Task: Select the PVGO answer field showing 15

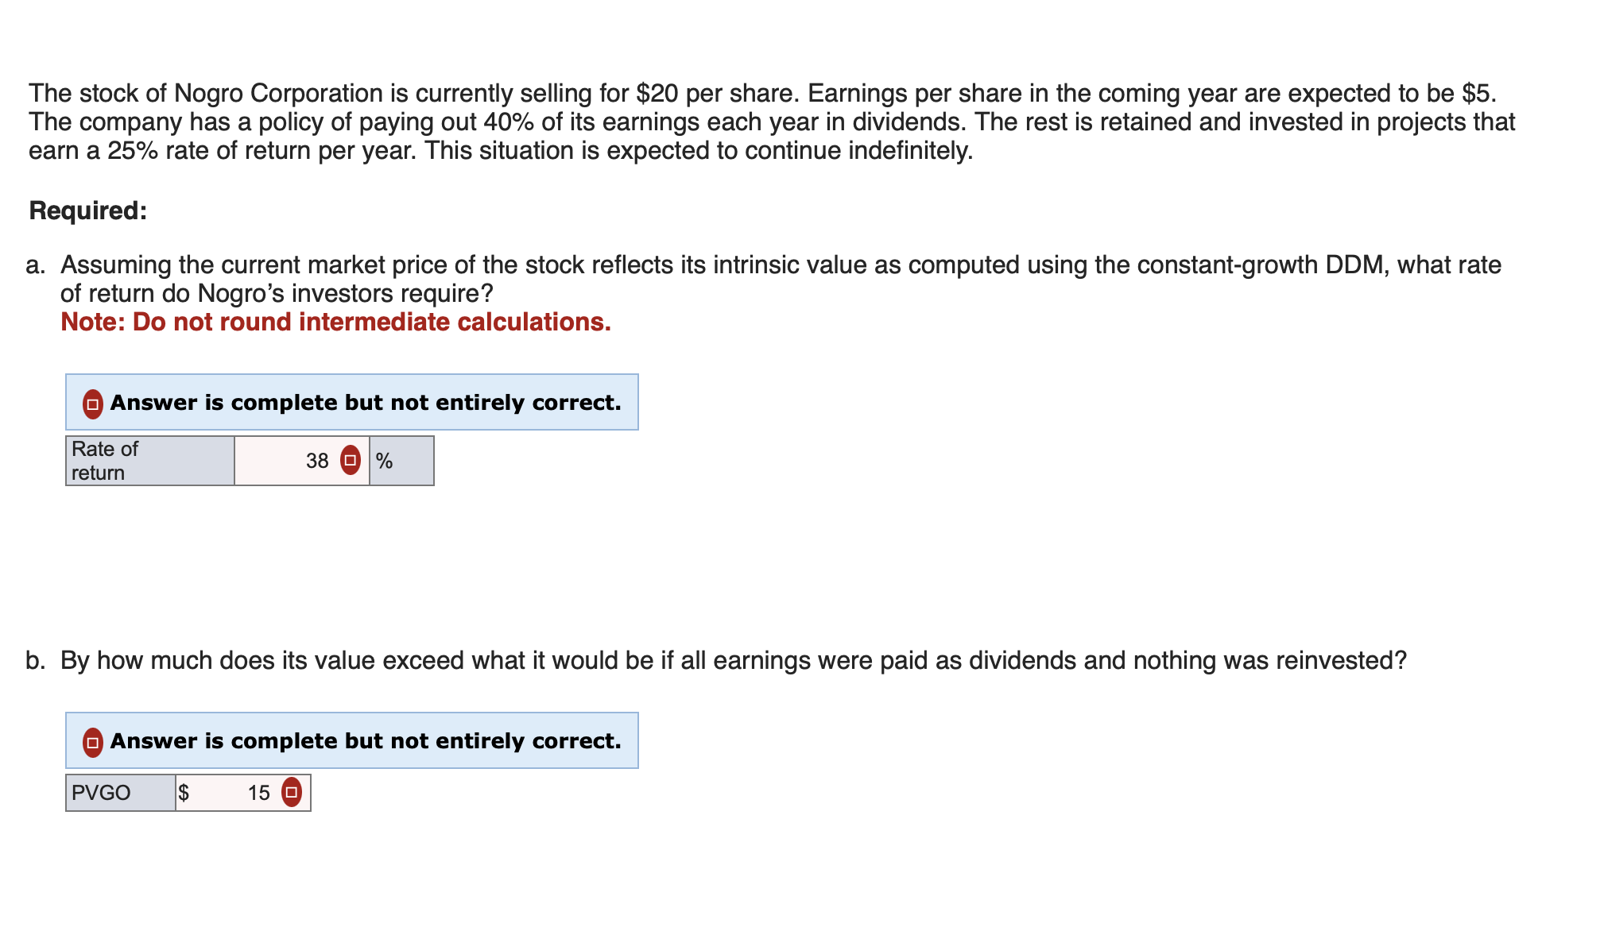Action: point(243,793)
